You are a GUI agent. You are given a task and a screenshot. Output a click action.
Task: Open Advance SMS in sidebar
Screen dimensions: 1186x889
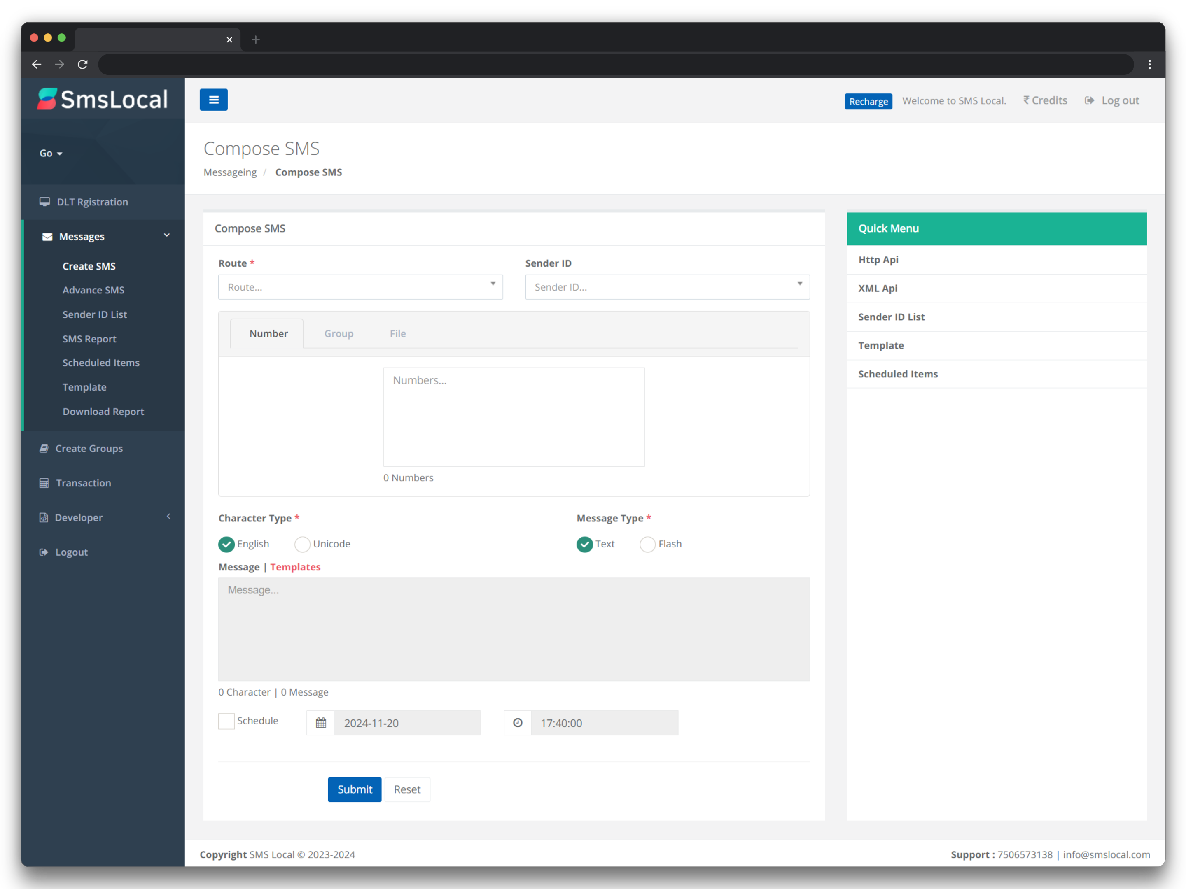click(93, 290)
